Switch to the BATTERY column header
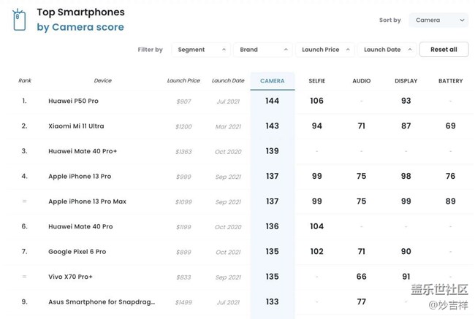This screenshot has width=475, height=319. click(450, 80)
